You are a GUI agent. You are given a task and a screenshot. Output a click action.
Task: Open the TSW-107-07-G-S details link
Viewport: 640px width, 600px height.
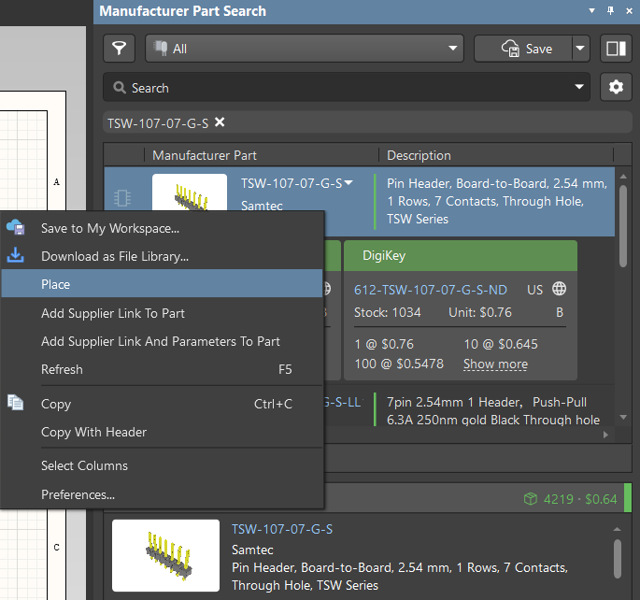(282, 529)
